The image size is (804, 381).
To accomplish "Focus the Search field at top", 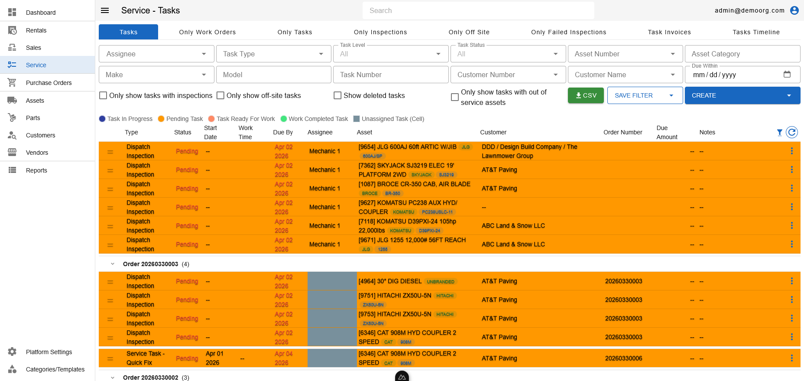I will [x=478, y=10].
